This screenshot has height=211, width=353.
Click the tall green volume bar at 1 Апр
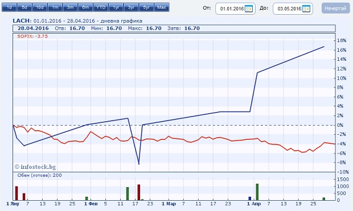257,192
